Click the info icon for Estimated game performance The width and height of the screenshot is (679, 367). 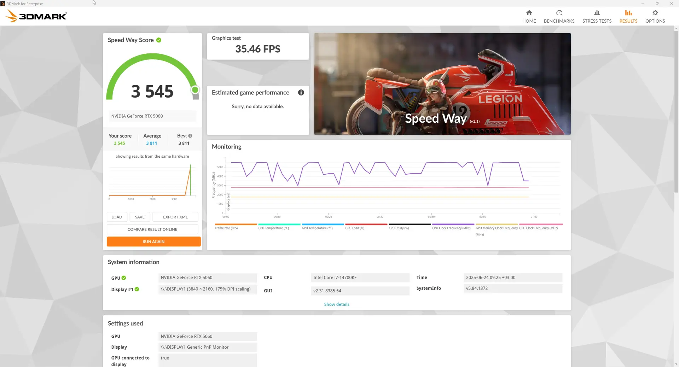[x=301, y=92]
